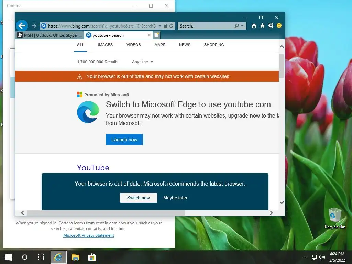Viewport: 352px width, 264px height.
Task: Expand the 'Any time' date filter
Action: (142, 62)
